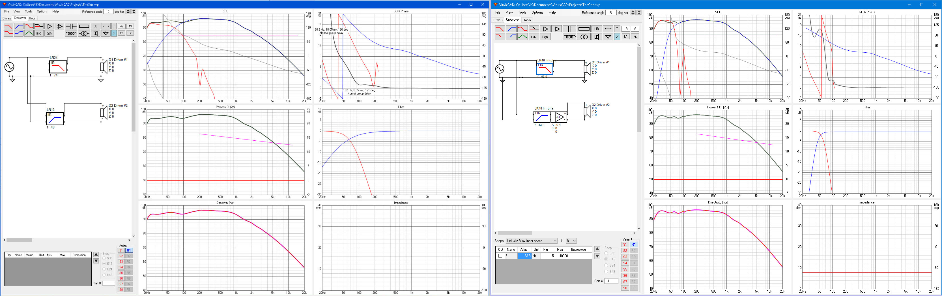Add high-shelf filter block in right window
Image resolution: width=942 pixels, height=296 pixels.
coord(511,37)
